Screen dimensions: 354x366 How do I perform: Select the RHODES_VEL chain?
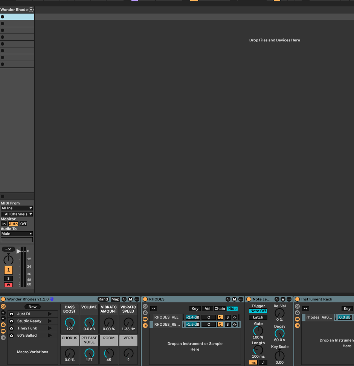166,317
